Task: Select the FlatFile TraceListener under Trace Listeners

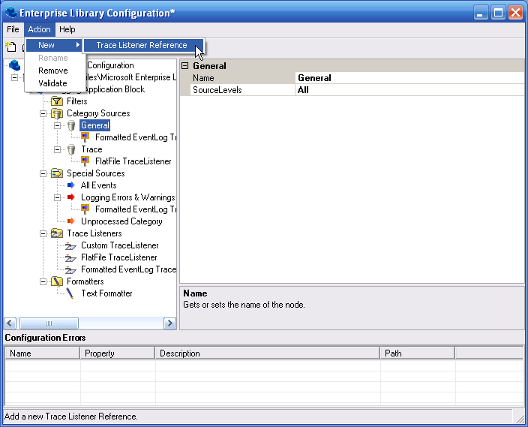Action: coord(119,257)
